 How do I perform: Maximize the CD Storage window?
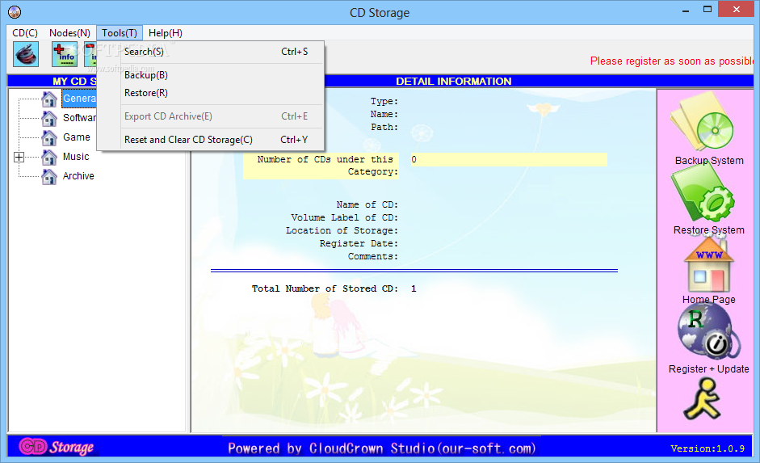coord(708,10)
